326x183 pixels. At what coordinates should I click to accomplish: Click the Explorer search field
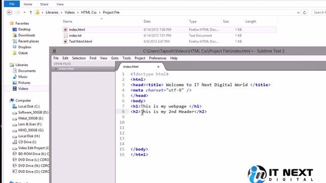319,12
